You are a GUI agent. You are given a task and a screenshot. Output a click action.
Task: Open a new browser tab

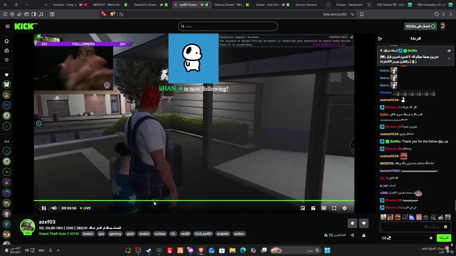click(x=46, y=5)
